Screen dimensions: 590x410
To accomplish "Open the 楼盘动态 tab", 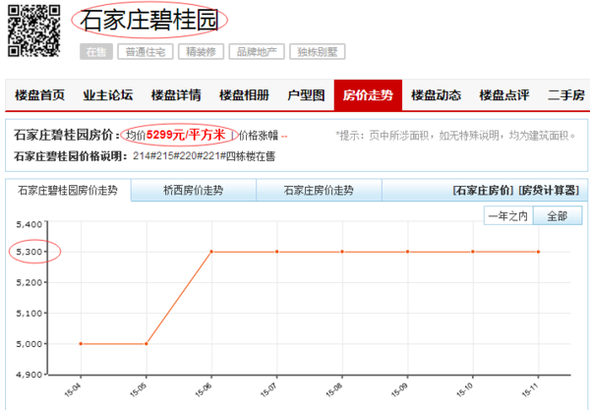I will [x=436, y=95].
